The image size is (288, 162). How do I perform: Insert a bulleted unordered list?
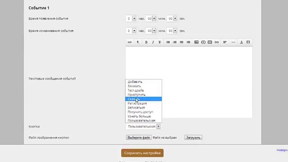tap(168, 42)
